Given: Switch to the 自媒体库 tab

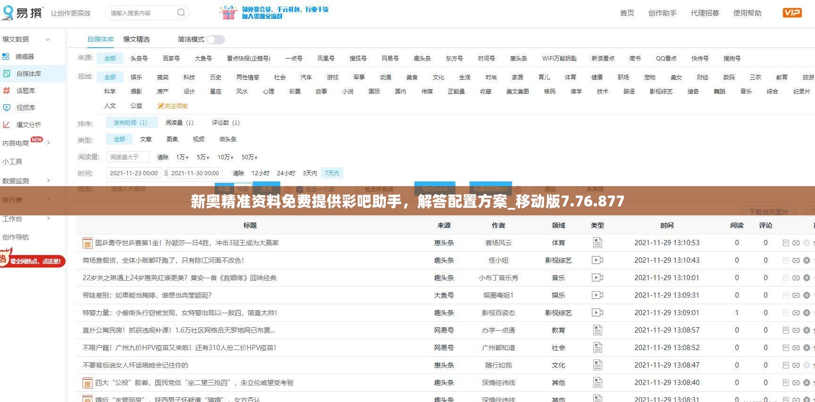Looking at the screenshot, I should coord(101,39).
